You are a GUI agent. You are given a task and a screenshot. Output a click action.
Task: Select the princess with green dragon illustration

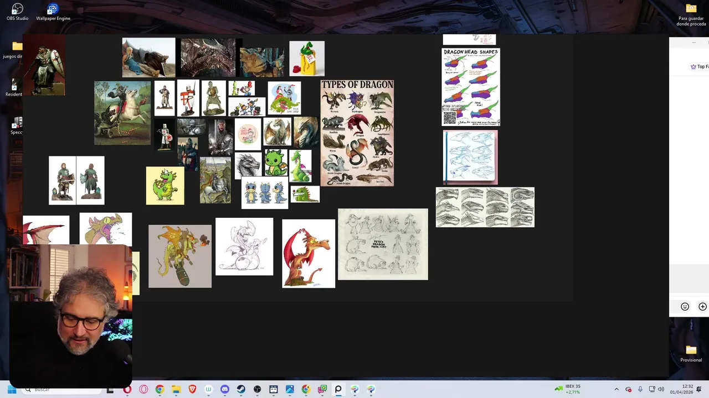point(285,98)
